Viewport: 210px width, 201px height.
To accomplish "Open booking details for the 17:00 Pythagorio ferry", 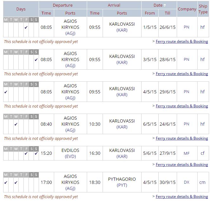I will click(182, 197).
